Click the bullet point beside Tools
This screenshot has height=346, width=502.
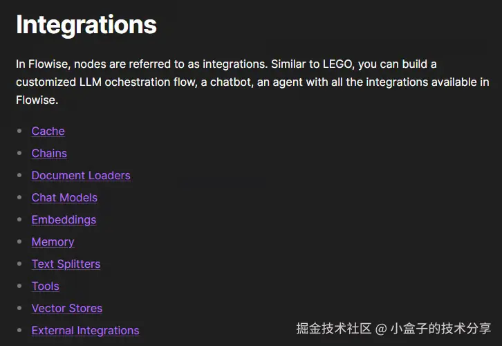click(x=20, y=286)
